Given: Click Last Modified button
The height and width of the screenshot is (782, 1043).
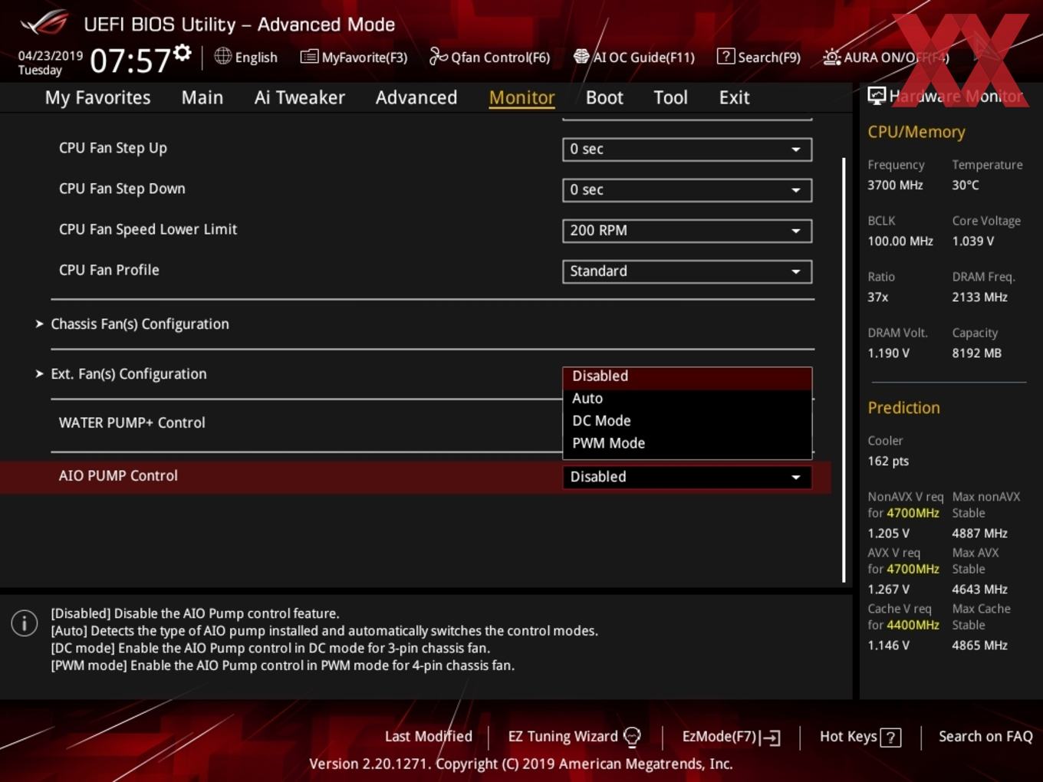Looking at the screenshot, I should (x=428, y=737).
